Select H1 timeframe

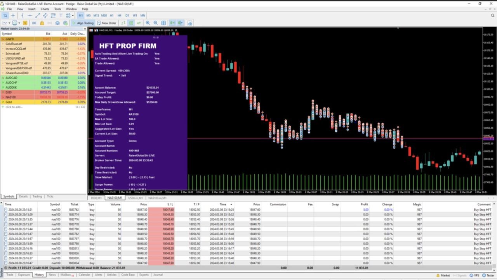112,16
